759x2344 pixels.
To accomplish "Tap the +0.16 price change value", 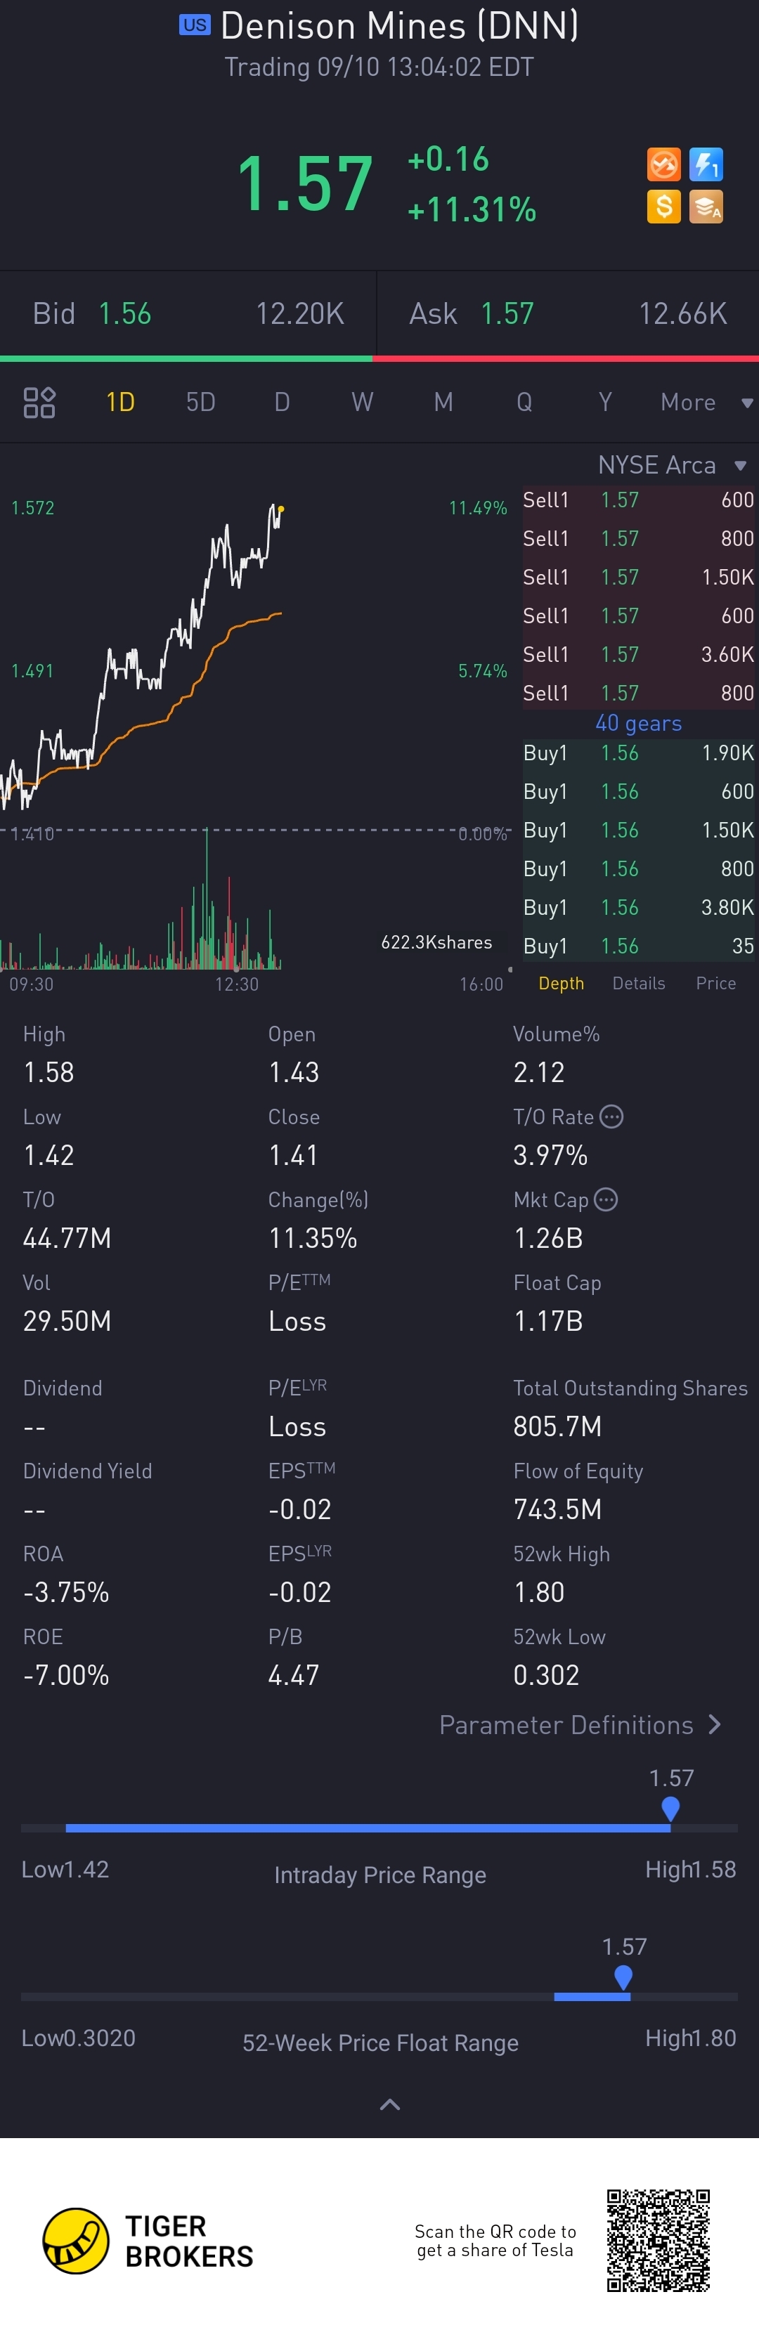I will point(448,159).
